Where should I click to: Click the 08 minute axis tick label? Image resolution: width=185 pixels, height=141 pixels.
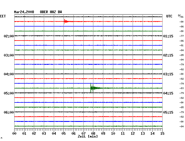coord(93,133)
